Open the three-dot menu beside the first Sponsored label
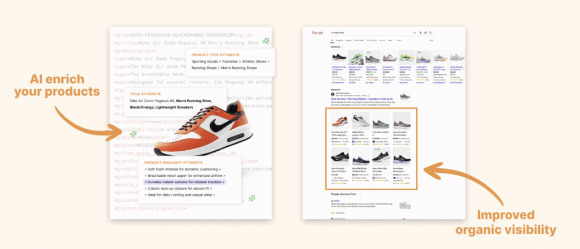580x249 pixels. (343, 47)
